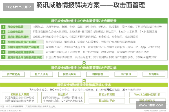
Task: Click the description starting with 多维度数据融合分析
Action: pyautogui.click(x=95, y=32)
